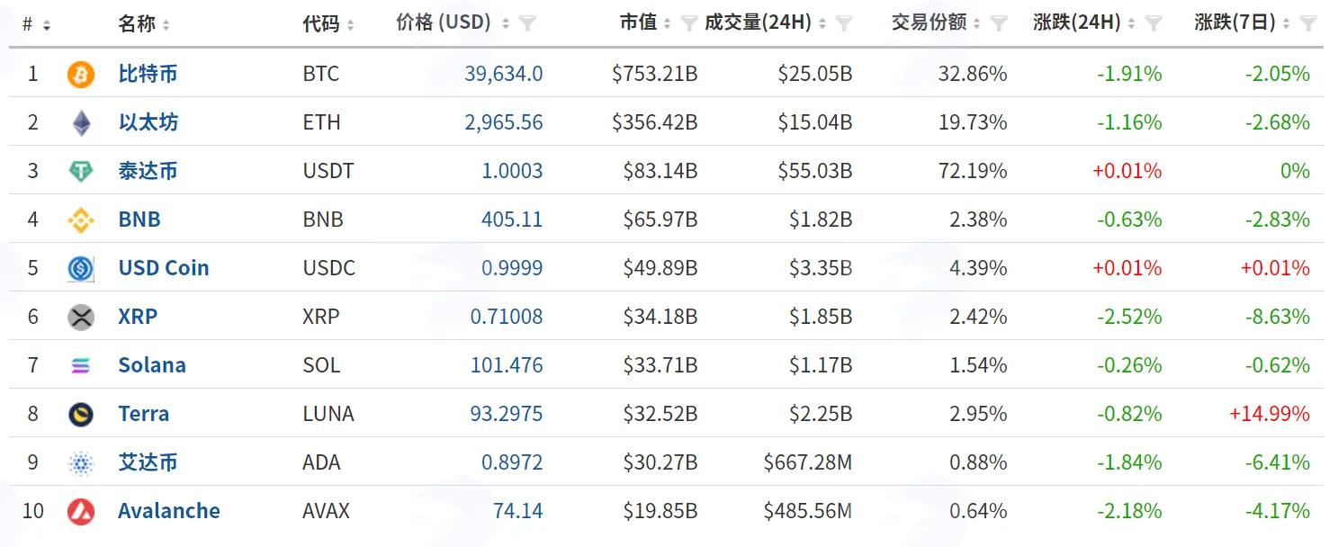The height and width of the screenshot is (547, 1338).
Task: Click the Bitcoin coin logo icon
Action: (80, 74)
